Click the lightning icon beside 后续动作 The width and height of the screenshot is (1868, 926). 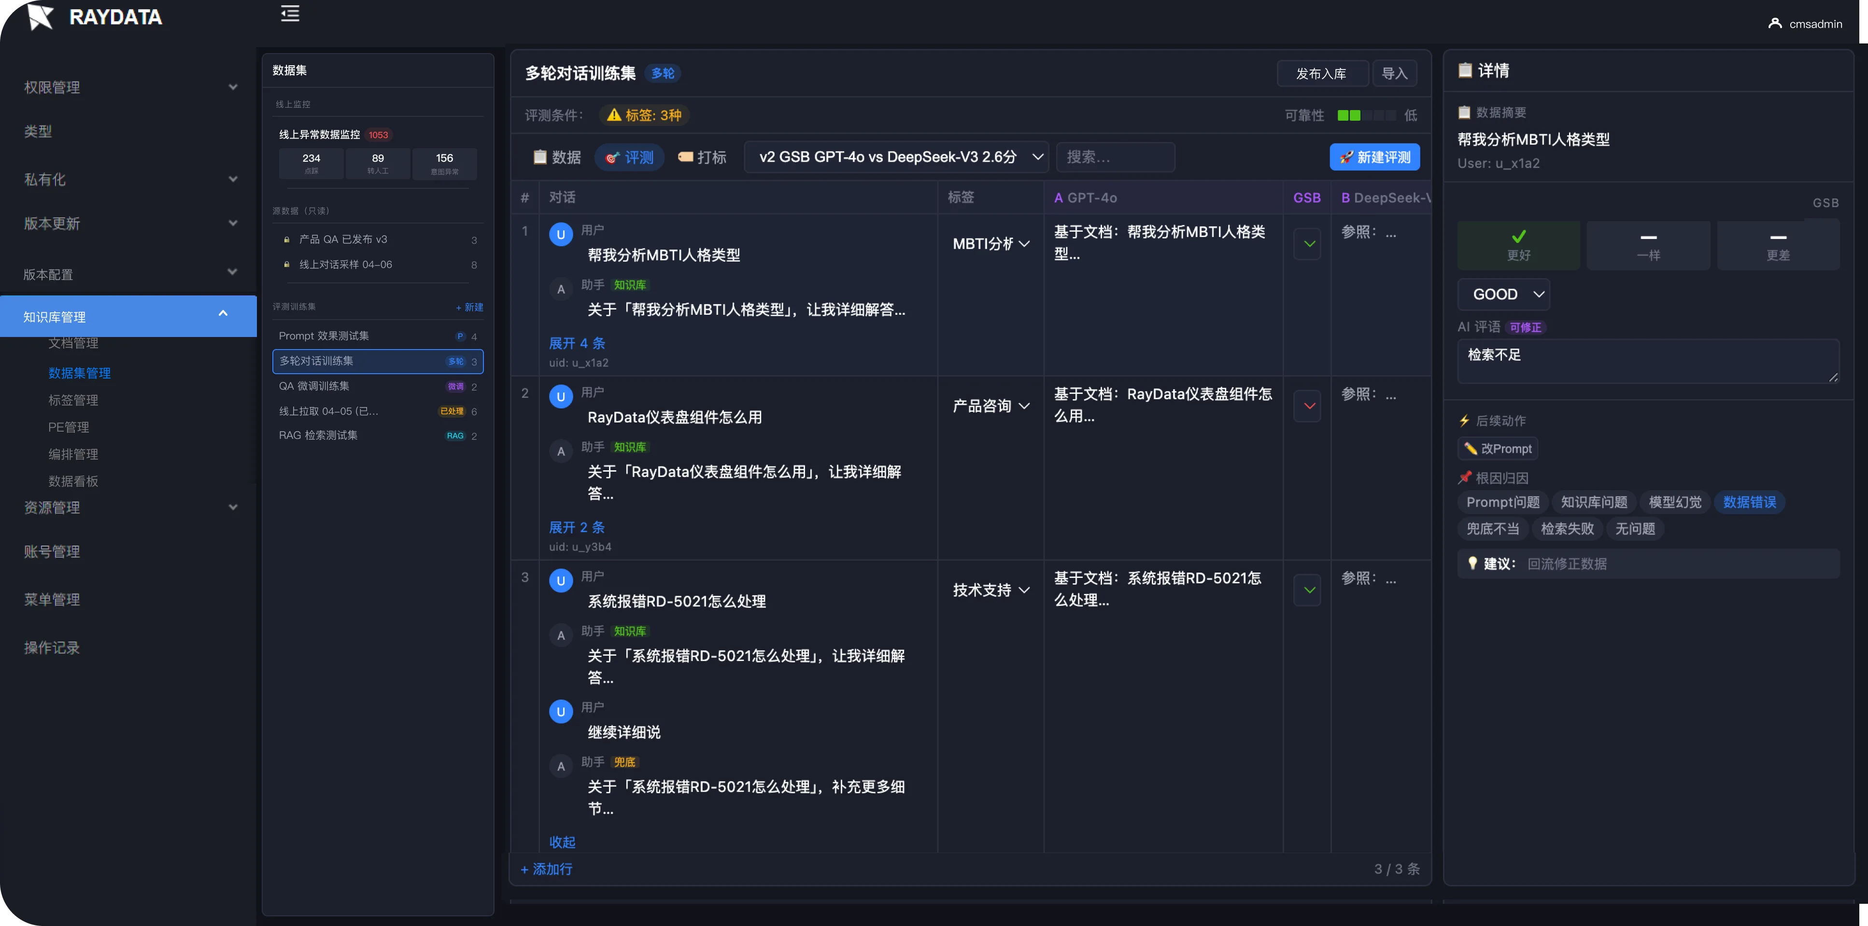click(x=1464, y=421)
